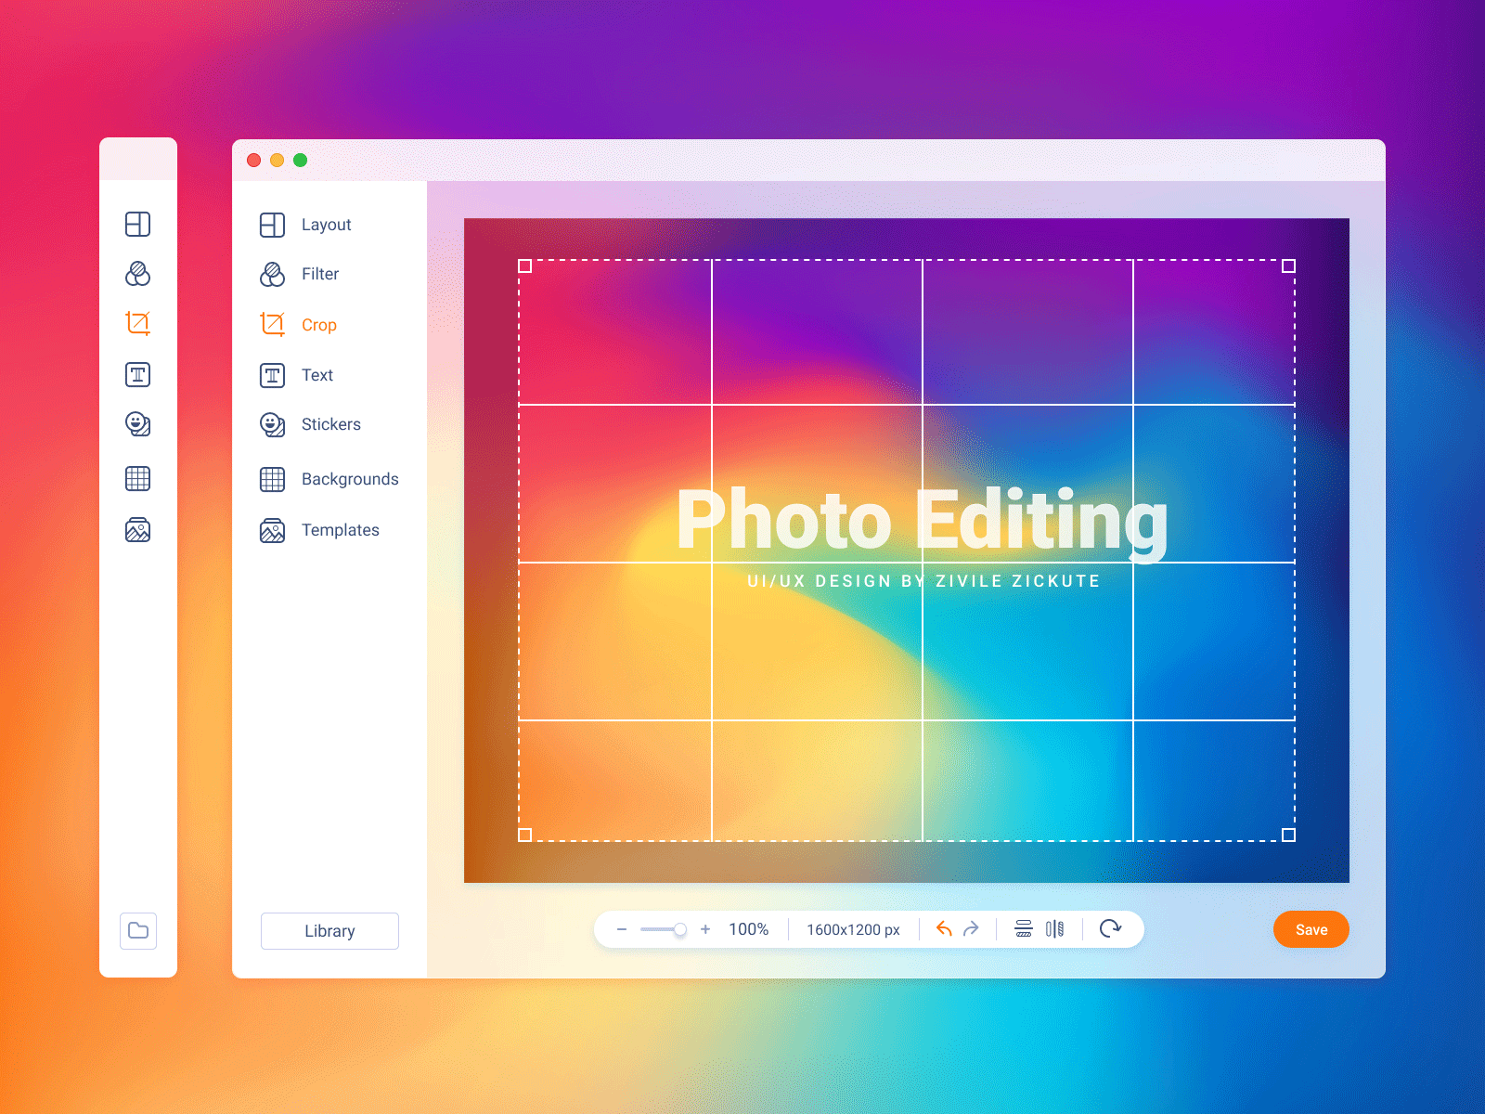Open the Layout menu item
This screenshot has height=1114, width=1485.
coord(306,225)
